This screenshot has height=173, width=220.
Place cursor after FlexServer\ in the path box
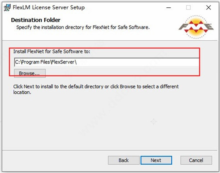tap(77, 62)
